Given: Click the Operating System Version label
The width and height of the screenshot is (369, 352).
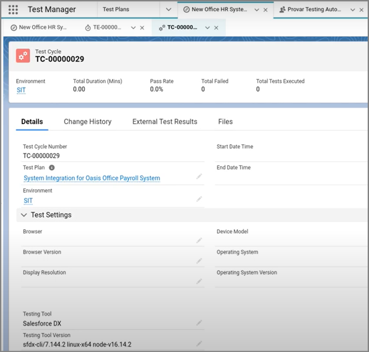Looking at the screenshot, I should [247, 273].
